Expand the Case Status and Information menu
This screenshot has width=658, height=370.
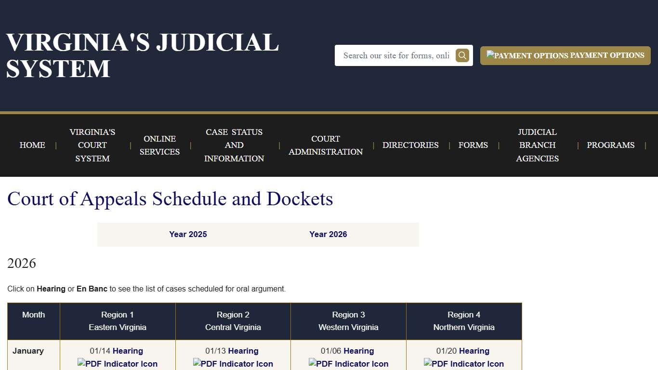234,145
